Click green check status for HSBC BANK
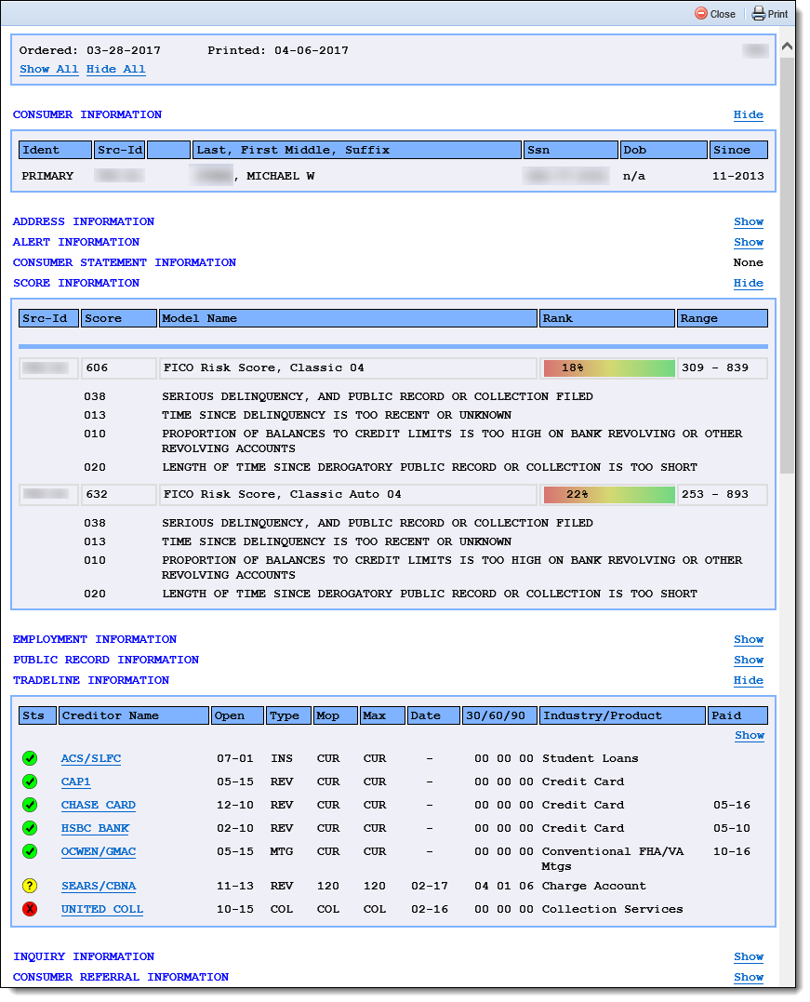810x1002 pixels. point(30,828)
